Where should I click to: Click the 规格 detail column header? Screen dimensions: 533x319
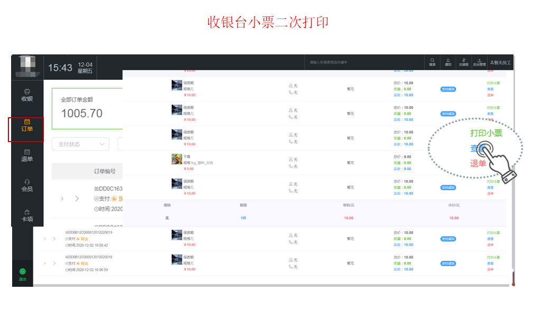point(167,205)
